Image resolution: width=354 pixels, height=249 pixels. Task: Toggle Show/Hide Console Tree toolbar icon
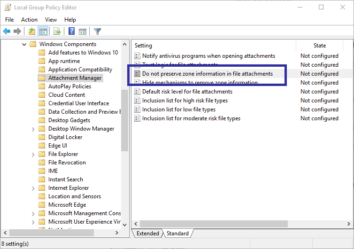[43, 31]
